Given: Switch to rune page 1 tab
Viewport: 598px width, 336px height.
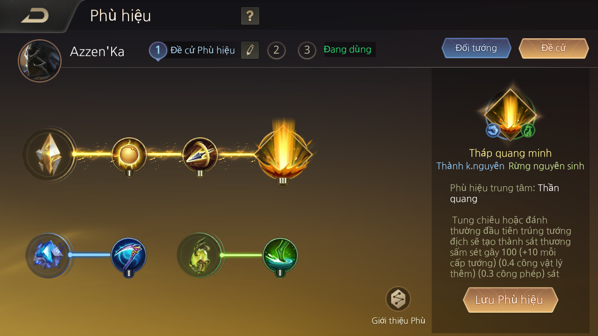Looking at the screenshot, I should (x=158, y=50).
